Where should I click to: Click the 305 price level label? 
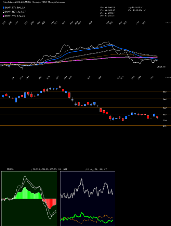(x=165, y=115)
